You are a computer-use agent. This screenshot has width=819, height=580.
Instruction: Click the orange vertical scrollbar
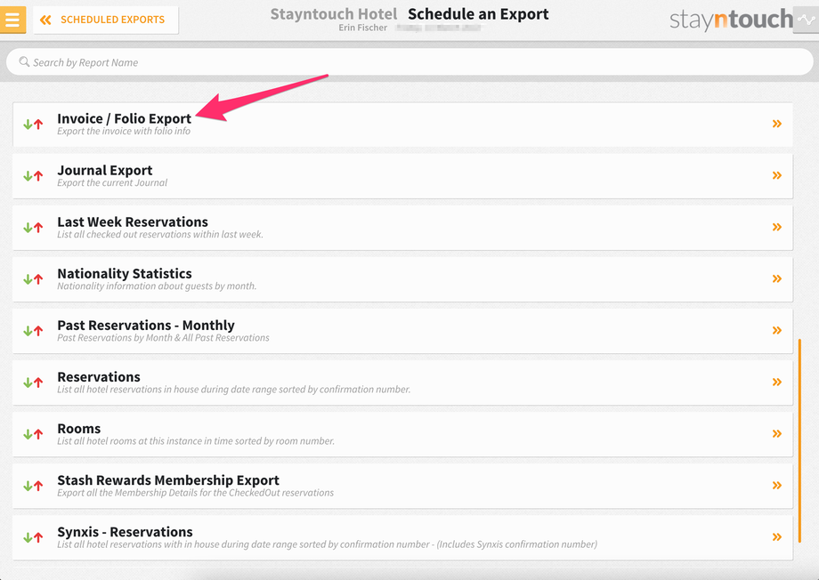click(799, 441)
